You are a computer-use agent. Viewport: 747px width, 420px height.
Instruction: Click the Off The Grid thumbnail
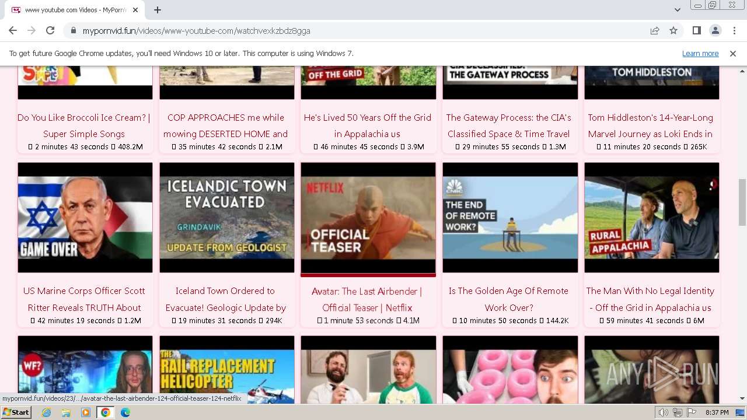click(x=368, y=83)
